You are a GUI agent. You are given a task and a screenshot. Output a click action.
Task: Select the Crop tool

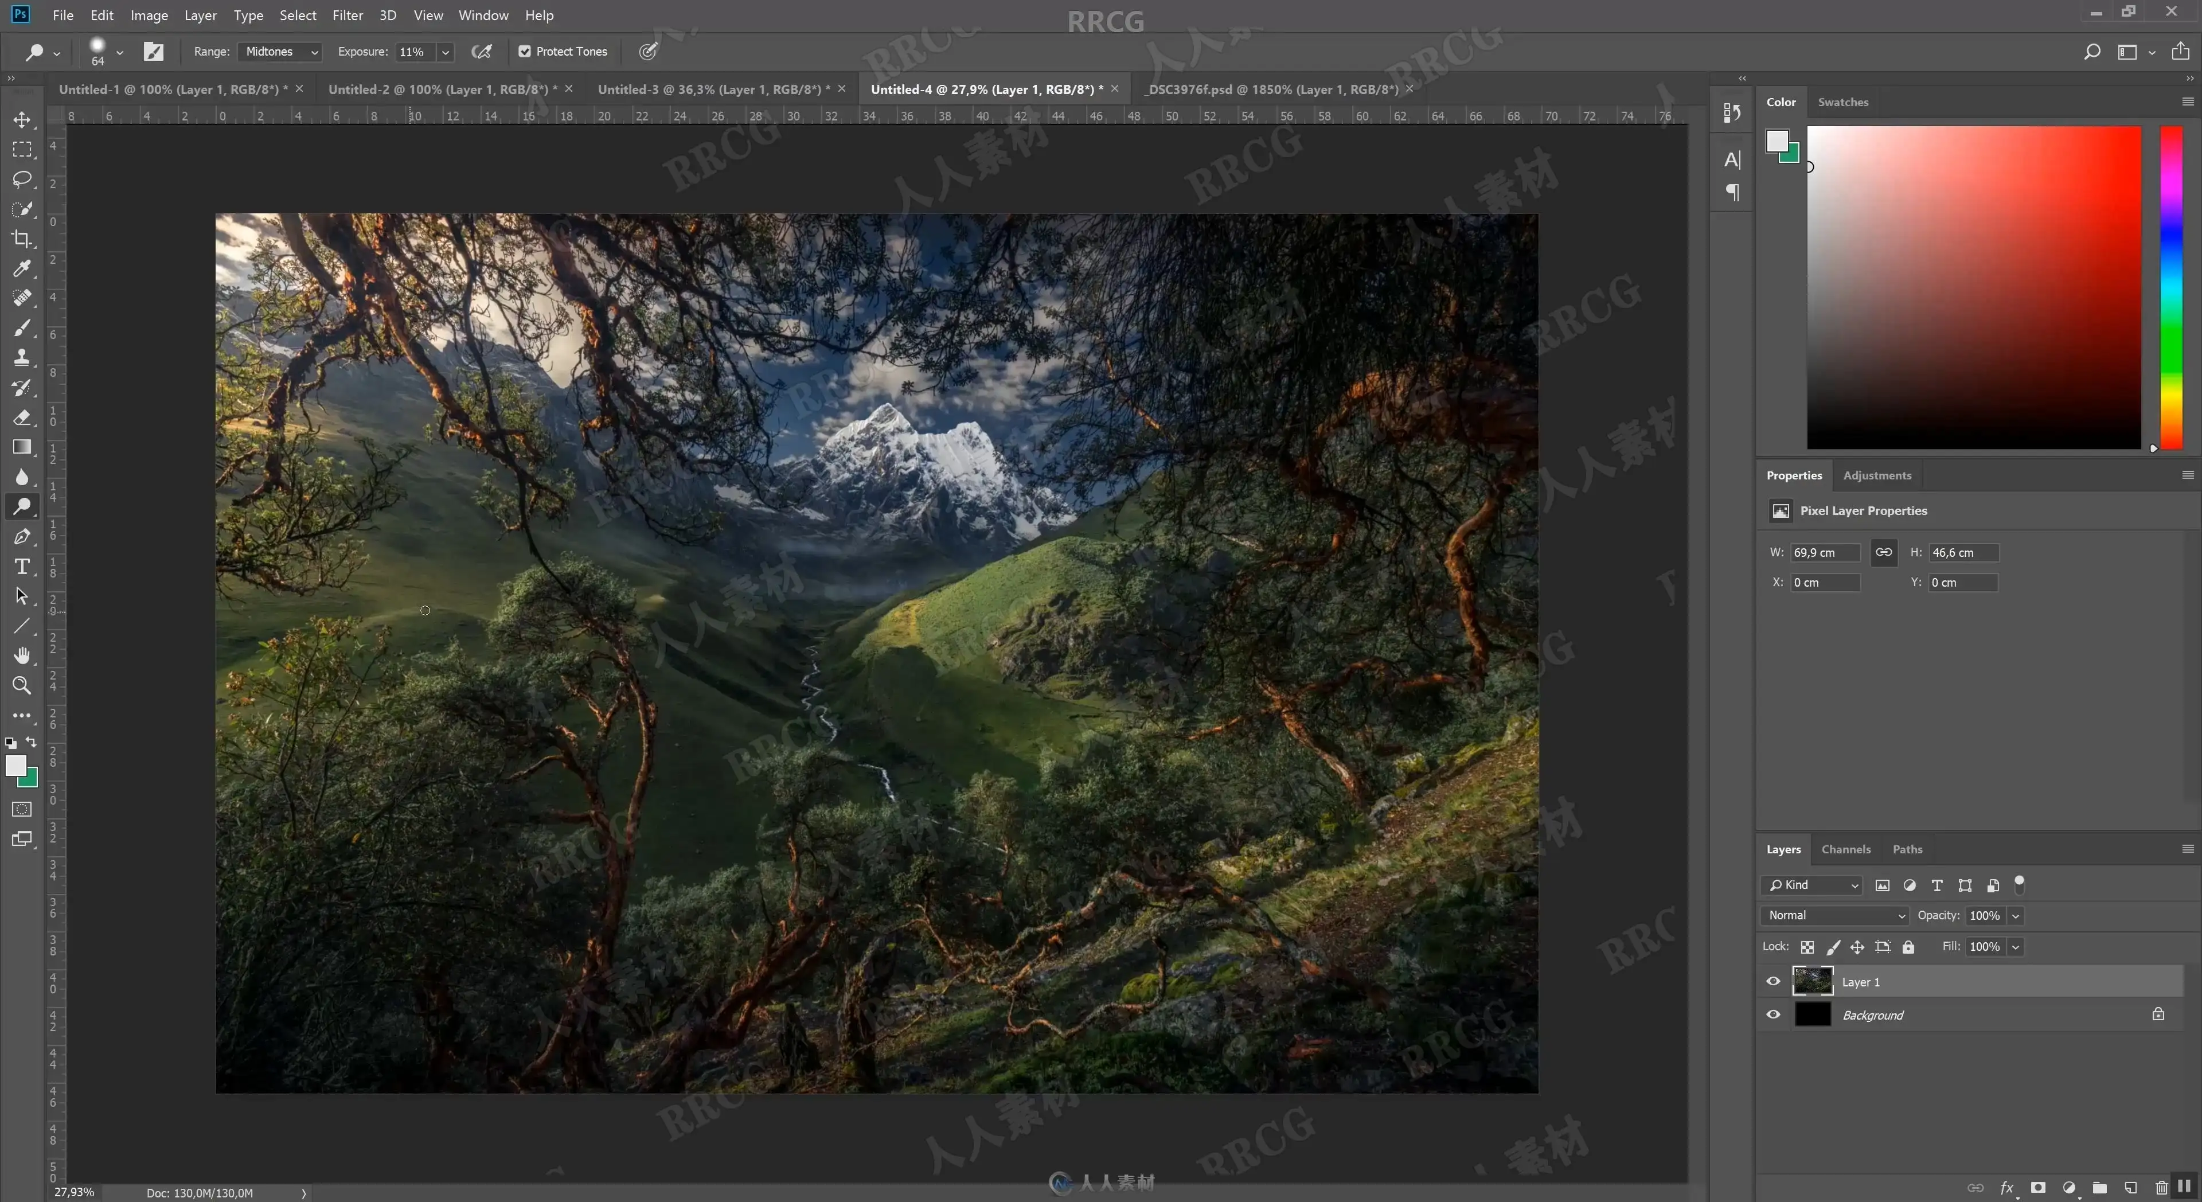[22, 239]
